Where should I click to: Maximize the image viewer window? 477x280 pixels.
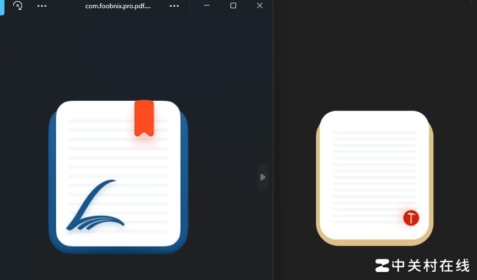[233, 6]
